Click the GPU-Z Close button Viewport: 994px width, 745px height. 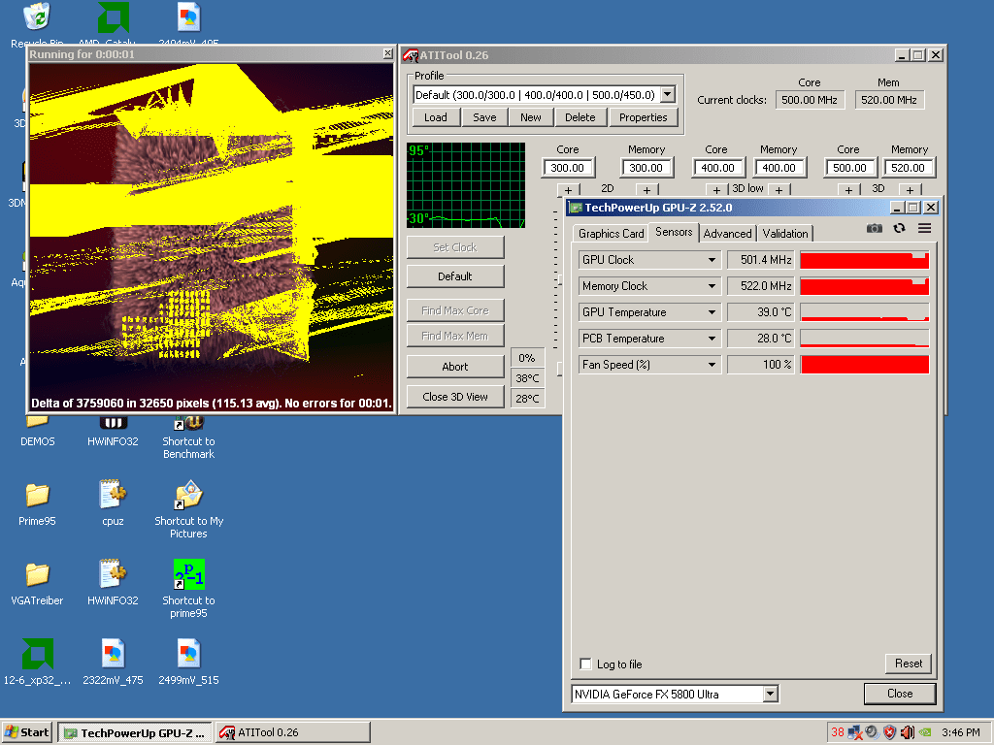[x=900, y=694]
